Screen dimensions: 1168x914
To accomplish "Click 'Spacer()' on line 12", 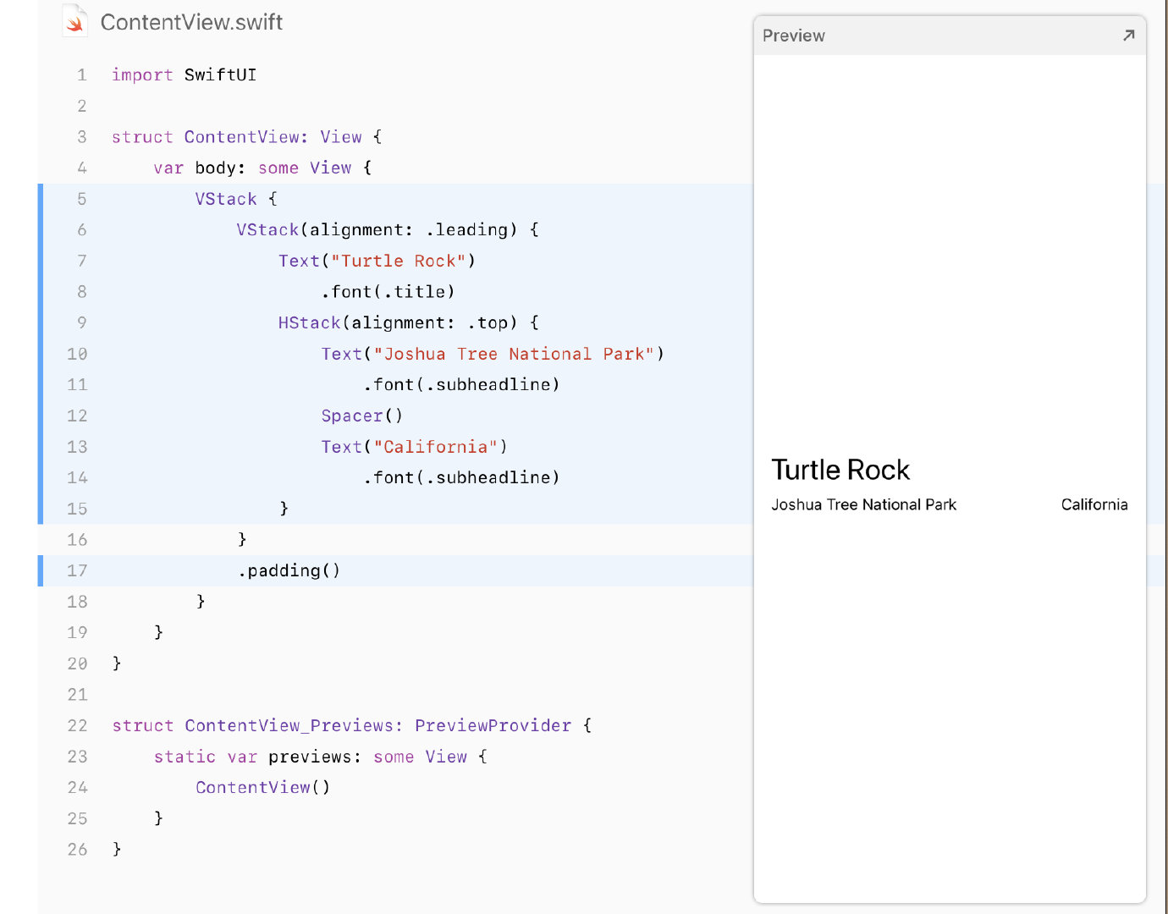I will point(362,416).
